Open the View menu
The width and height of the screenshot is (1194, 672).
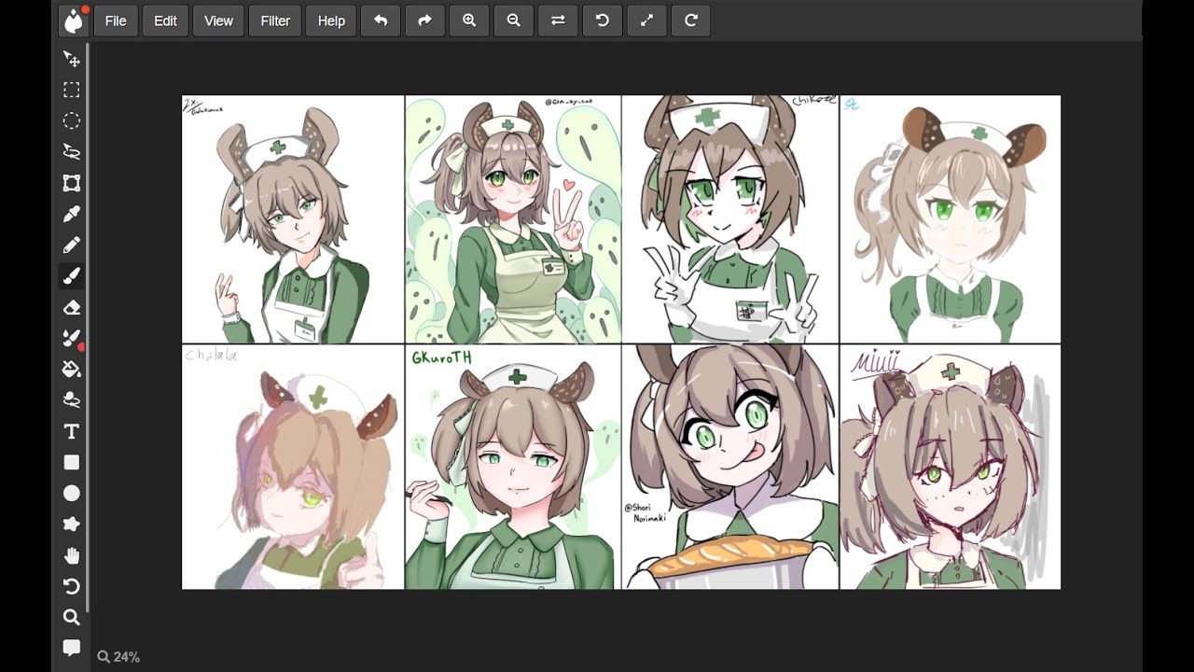218,21
